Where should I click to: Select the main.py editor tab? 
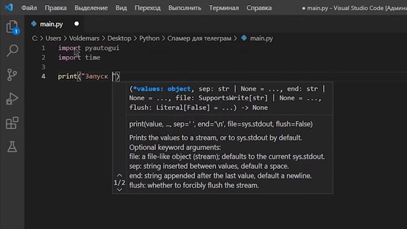(x=52, y=24)
